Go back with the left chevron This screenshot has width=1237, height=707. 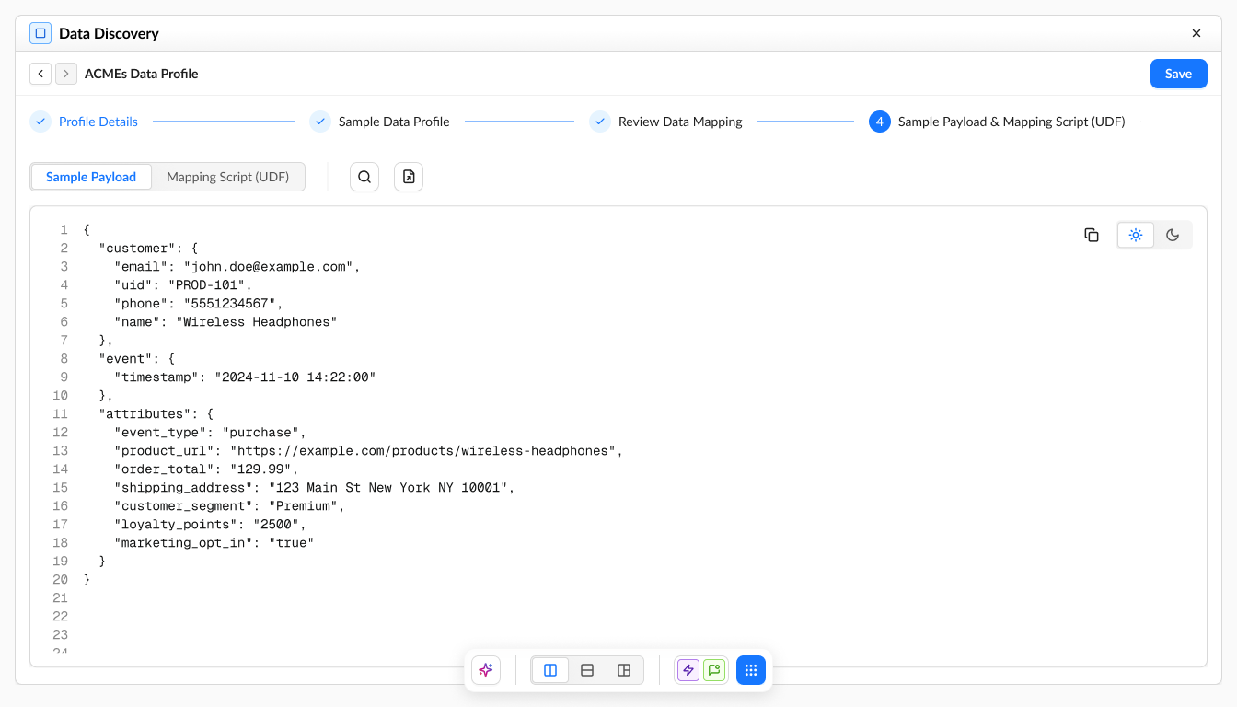click(x=40, y=74)
